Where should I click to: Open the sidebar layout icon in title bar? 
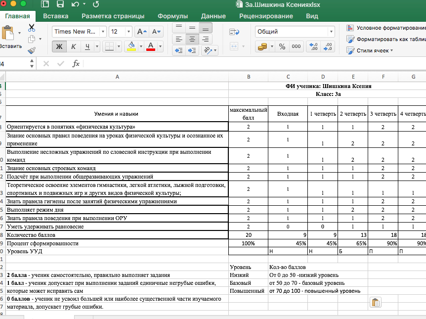click(x=45, y=4)
